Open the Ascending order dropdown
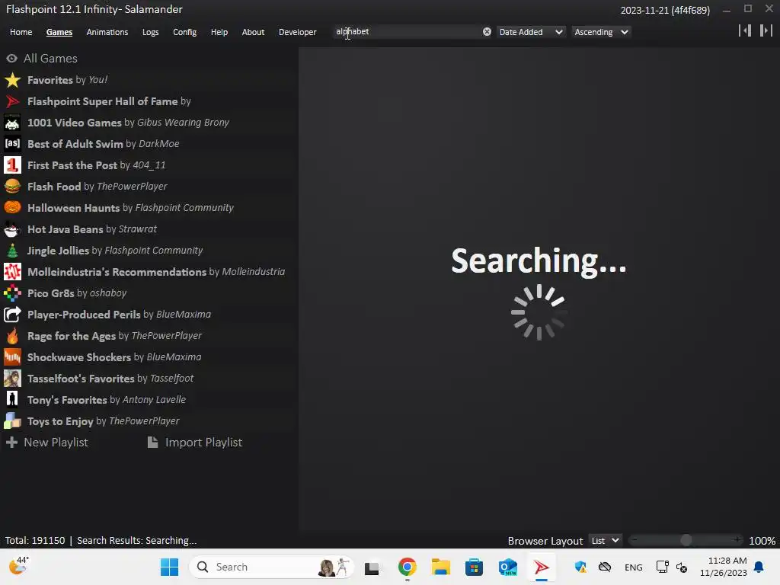This screenshot has width=780, height=585. (x=601, y=32)
